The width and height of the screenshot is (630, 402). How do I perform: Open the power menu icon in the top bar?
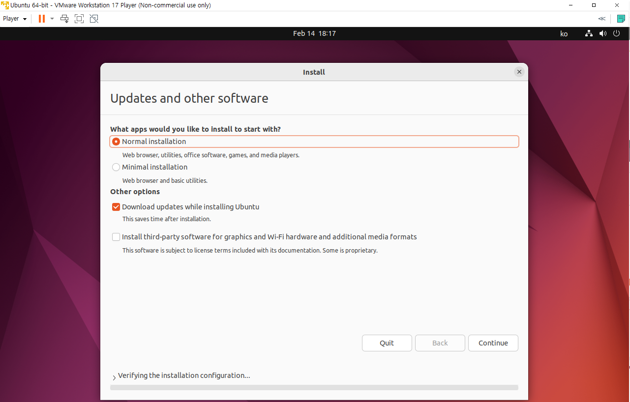[617, 33]
